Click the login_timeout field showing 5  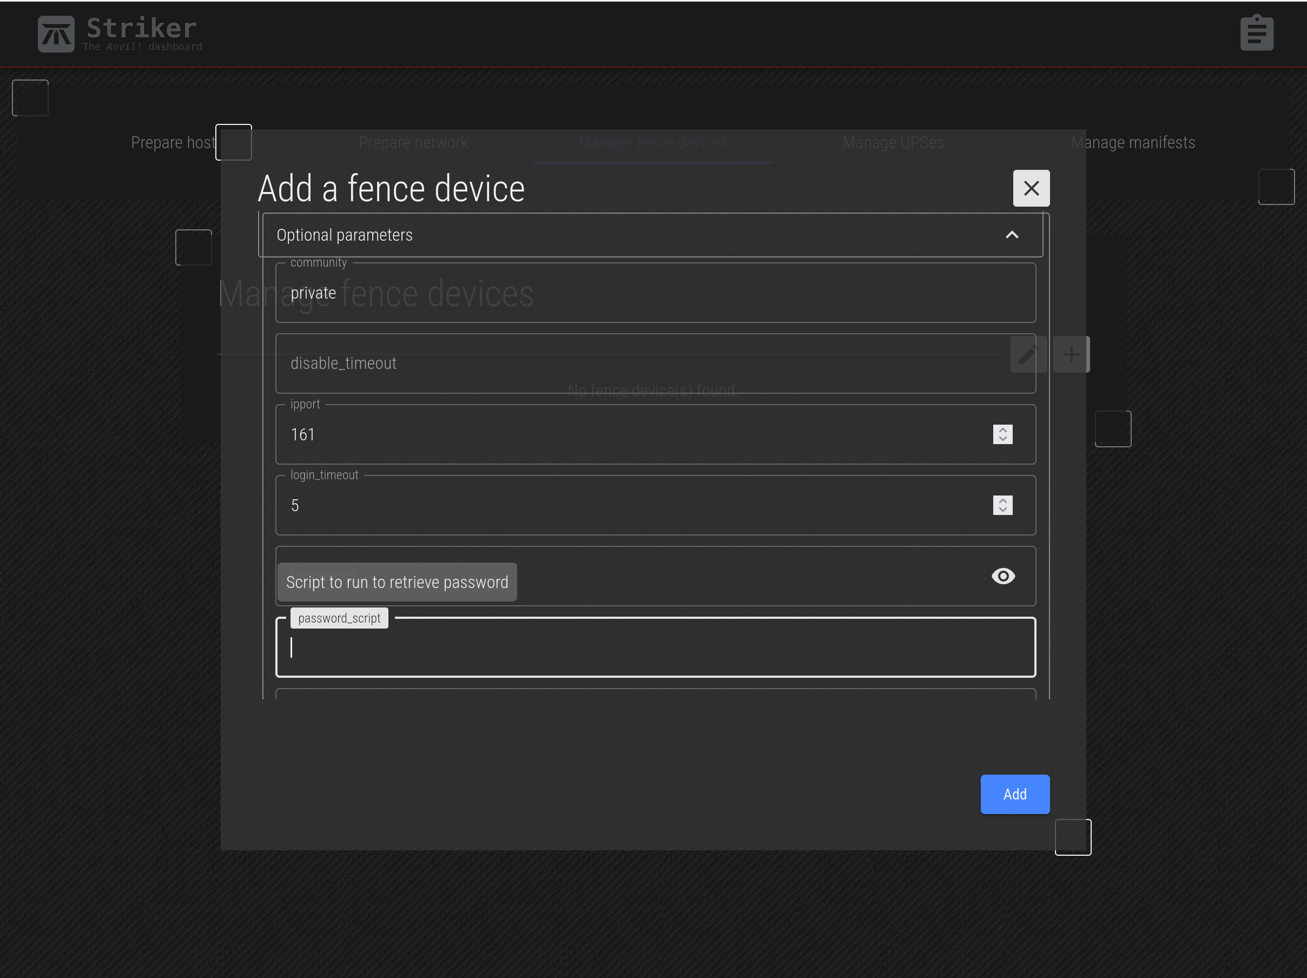(x=655, y=505)
